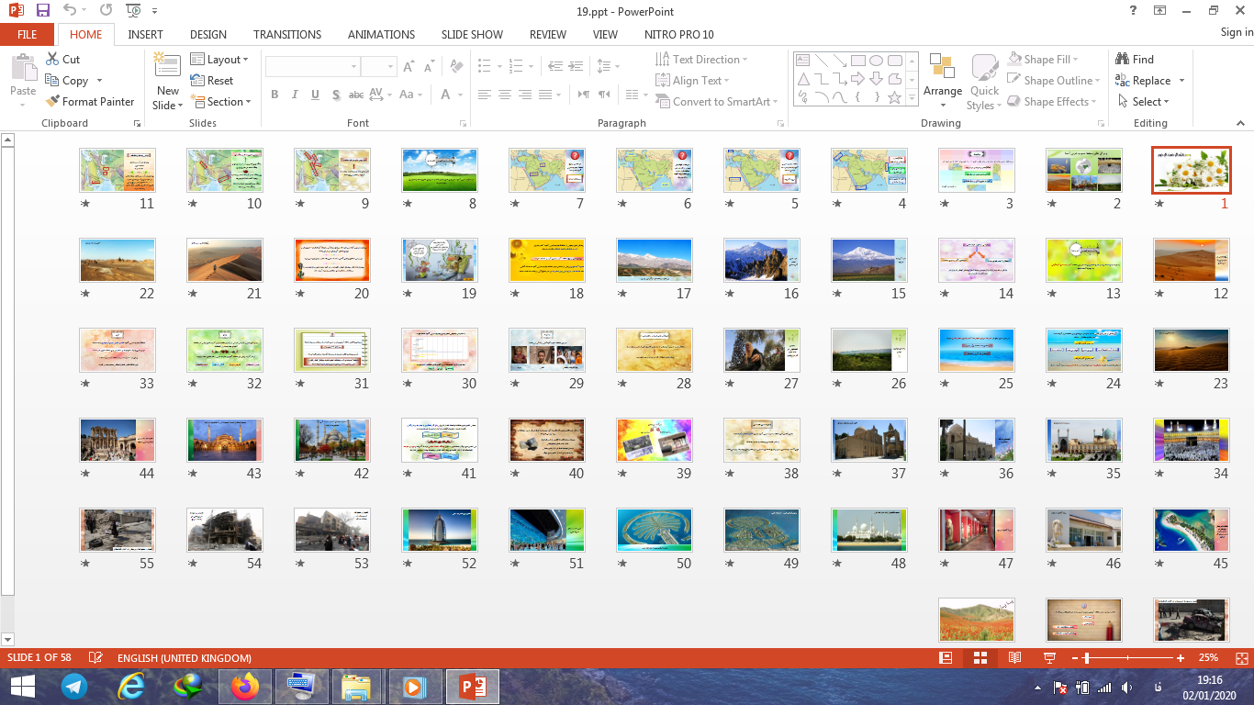Click the Save icon in Quick Access Toolbar

tap(43, 10)
